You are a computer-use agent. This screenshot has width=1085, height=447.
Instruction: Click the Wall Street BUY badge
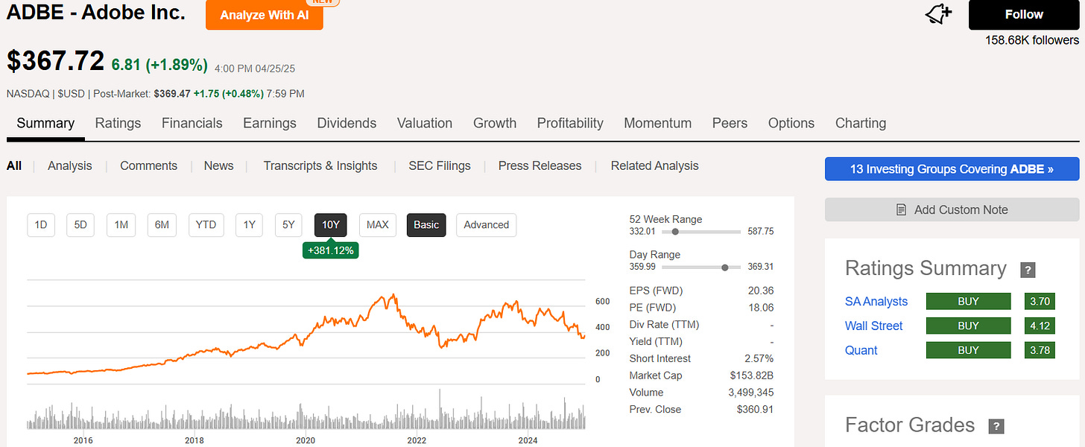968,326
